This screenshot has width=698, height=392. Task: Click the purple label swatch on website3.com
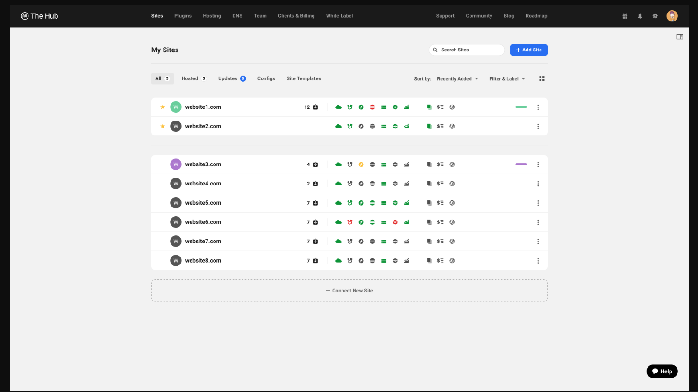click(x=521, y=164)
